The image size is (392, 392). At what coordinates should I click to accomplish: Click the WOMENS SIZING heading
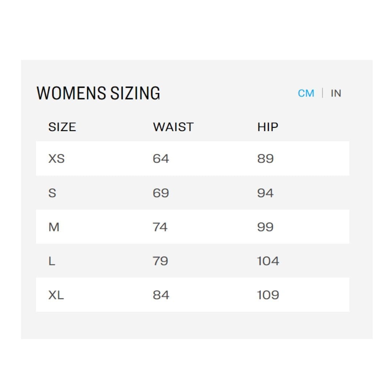coord(98,93)
